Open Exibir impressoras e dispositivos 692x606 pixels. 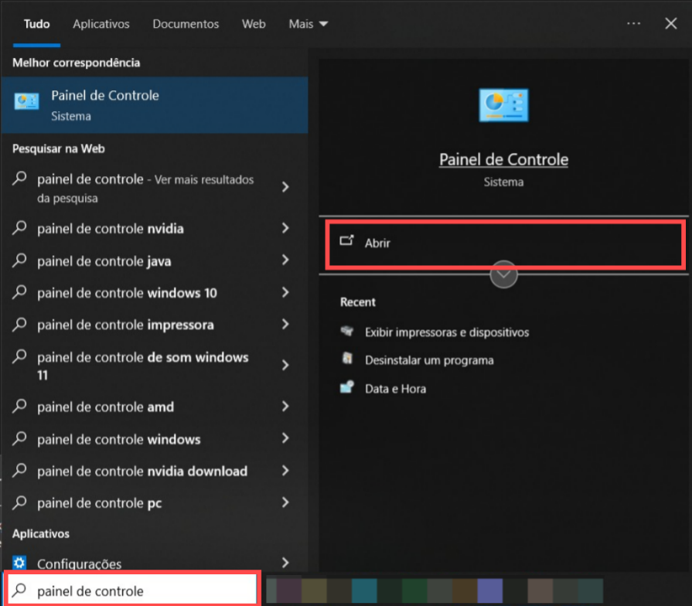(447, 332)
